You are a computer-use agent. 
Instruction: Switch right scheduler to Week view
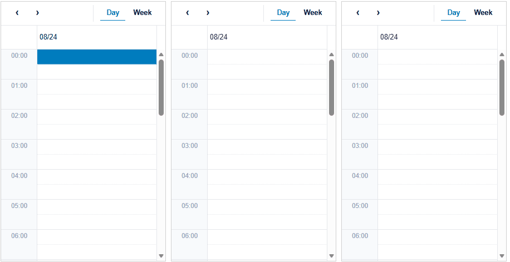483,13
